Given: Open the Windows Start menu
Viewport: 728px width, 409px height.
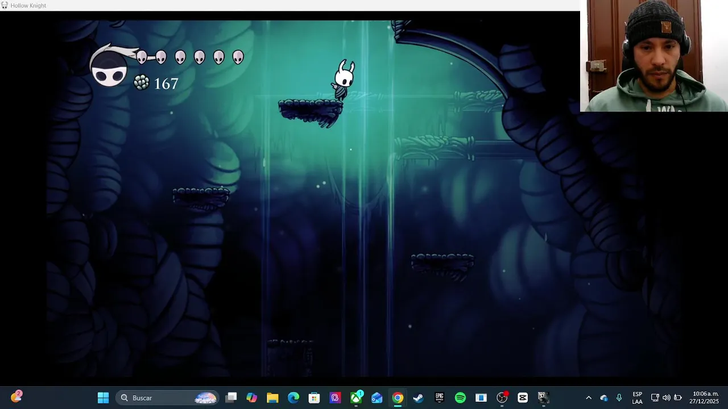Looking at the screenshot, I should pyautogui.click(x=103, y=398).
